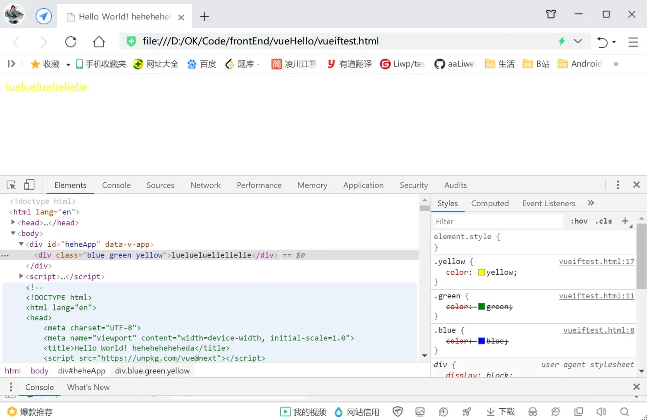Open DevTools customize three-dot menu
The height and width of the screenshot is (420, 647).
click(x=618, y=185)
